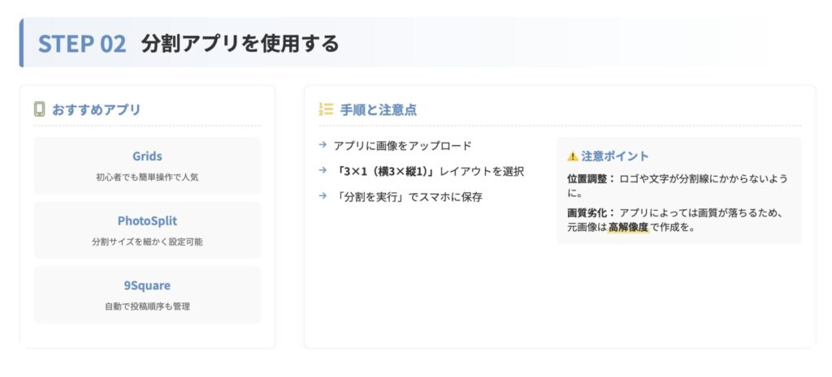
Task: Click the smartphone icon beside おすすめアプリ
Action: (39, 109)
